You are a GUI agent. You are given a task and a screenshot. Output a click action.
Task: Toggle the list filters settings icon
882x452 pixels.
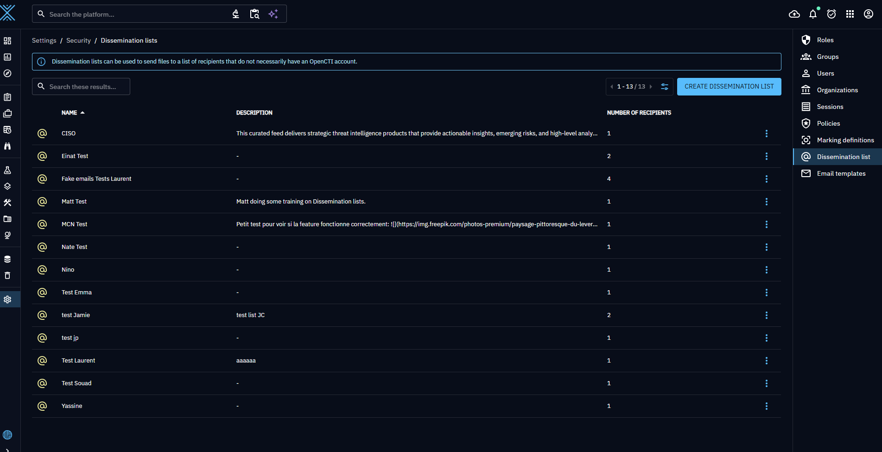click(x=664, y=87)
